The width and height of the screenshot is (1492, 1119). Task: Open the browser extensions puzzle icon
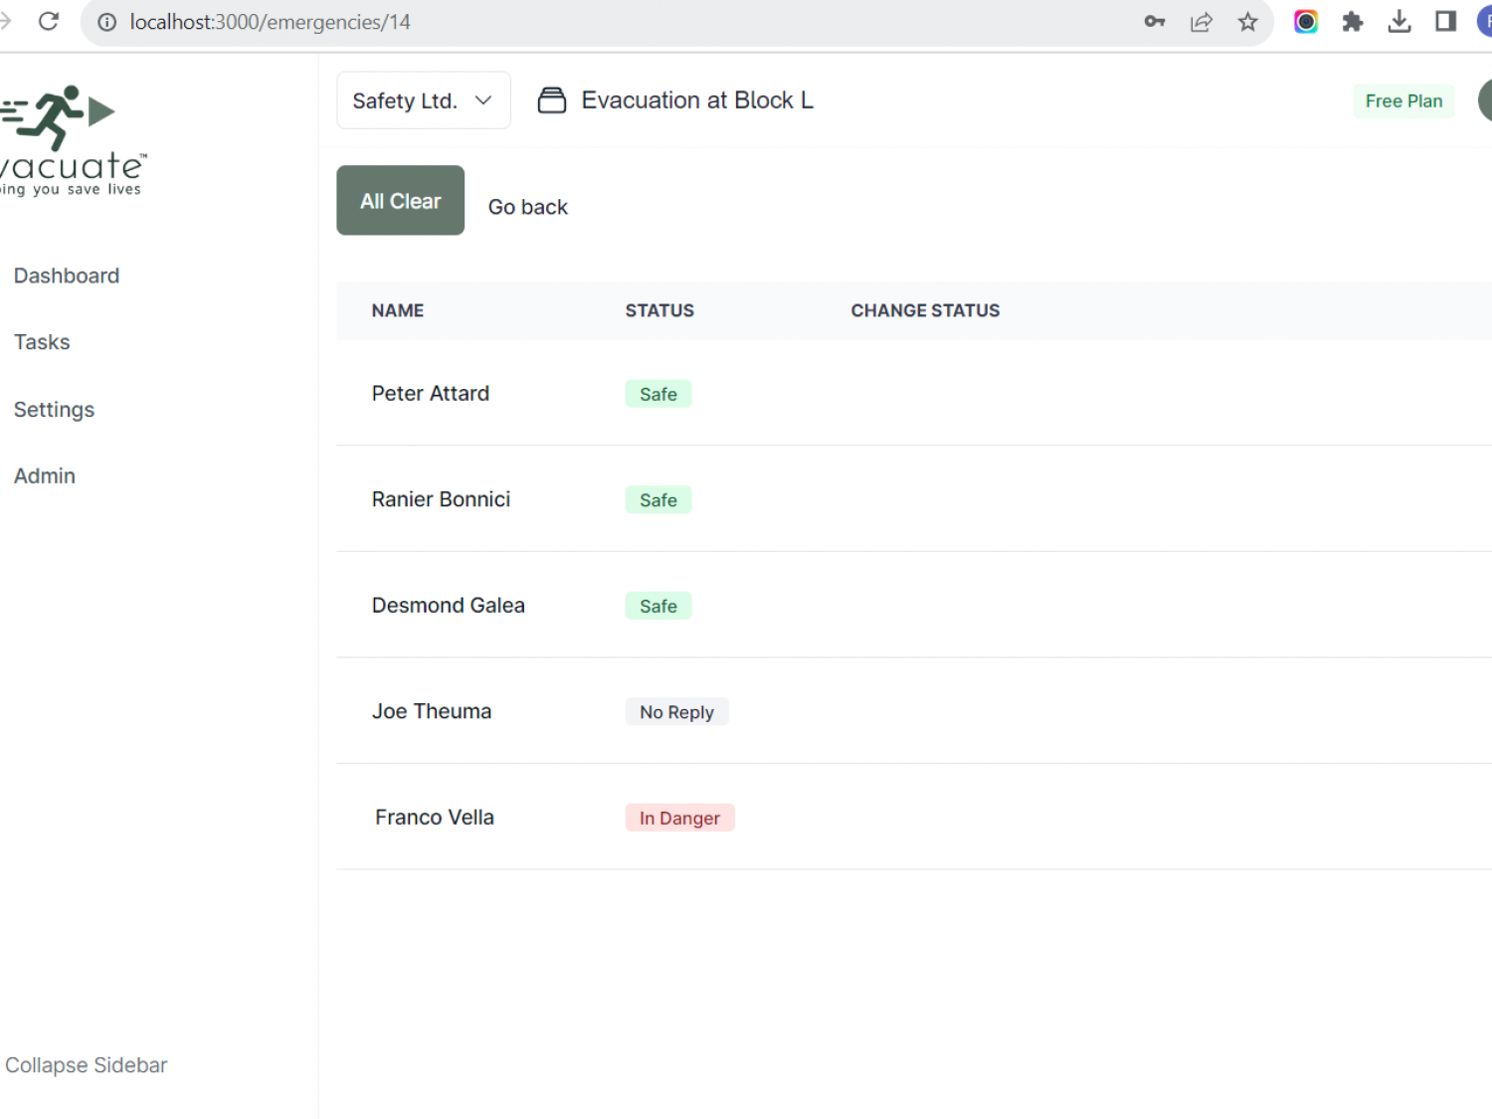coord(1352,22)
